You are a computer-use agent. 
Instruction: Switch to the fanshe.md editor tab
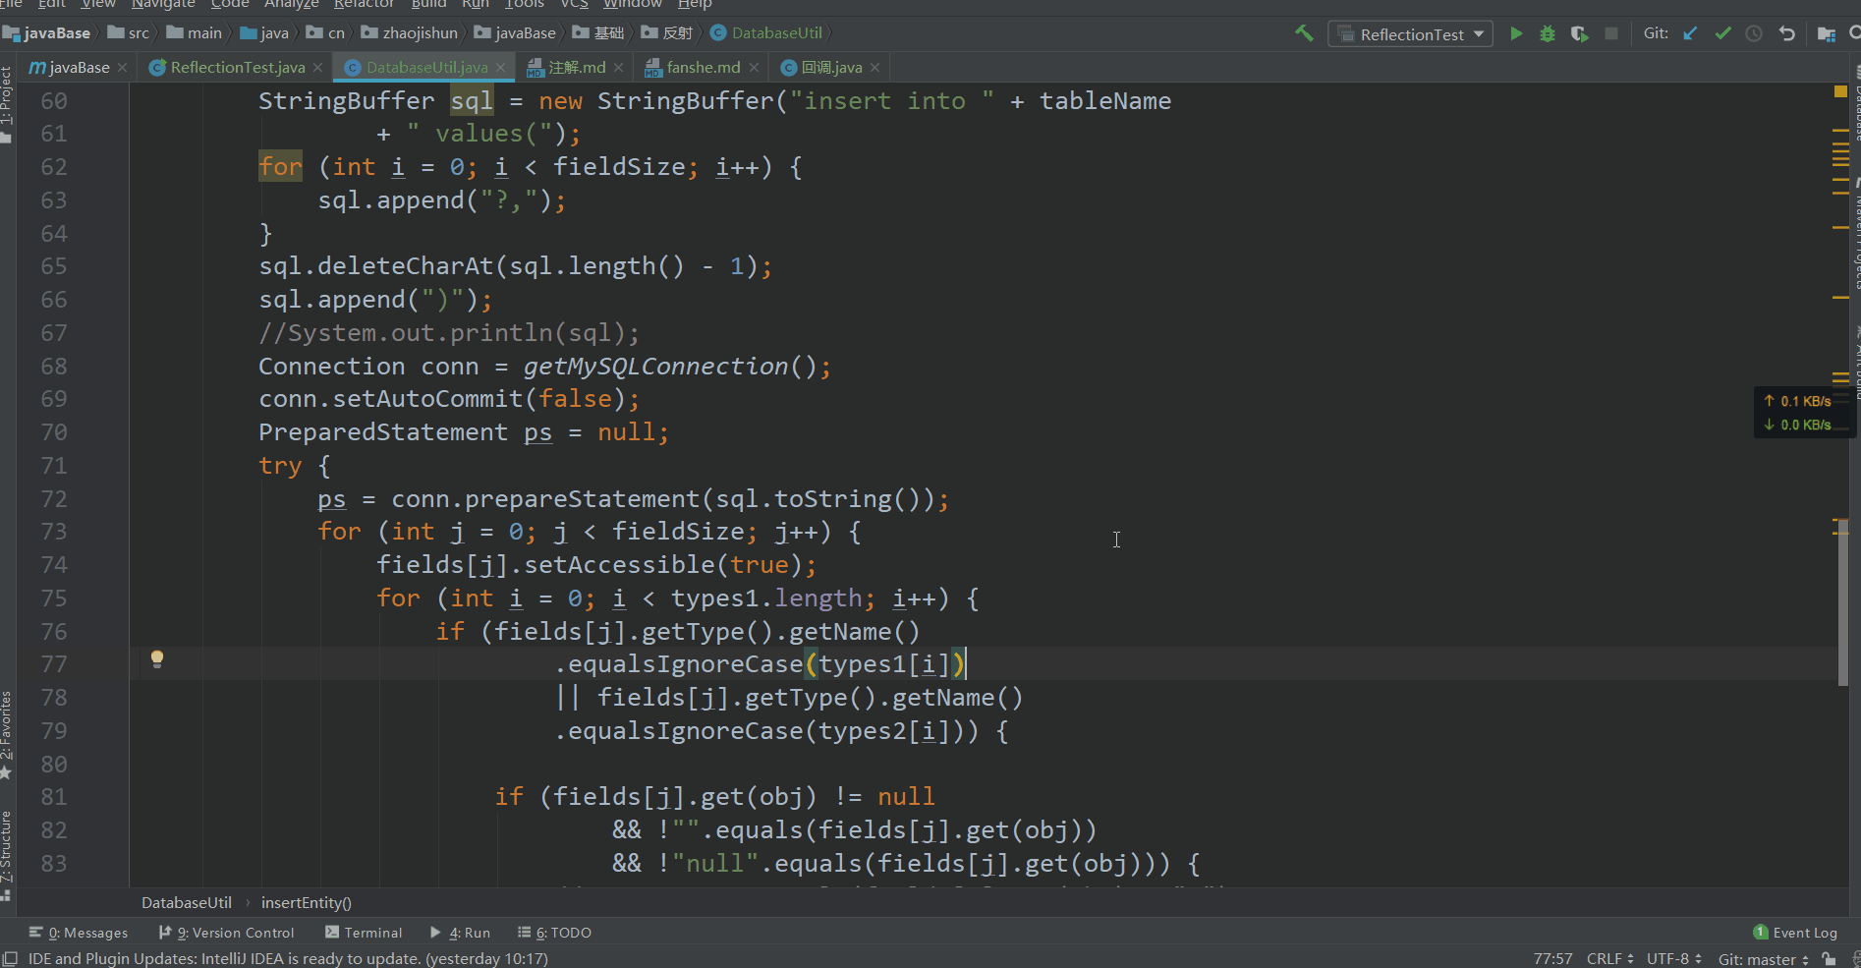pyautogui.click(x=703, y=68)
